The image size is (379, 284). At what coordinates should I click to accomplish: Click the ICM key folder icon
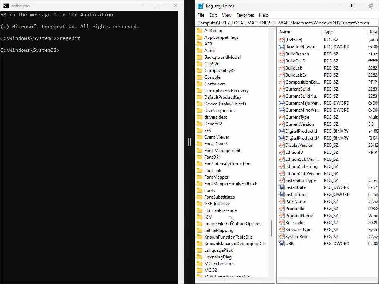click(x=199, y=217)
